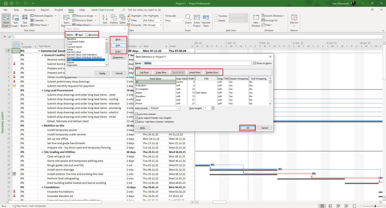Open the Report ribbon tab
386x208 pixels.
[45, 10]
